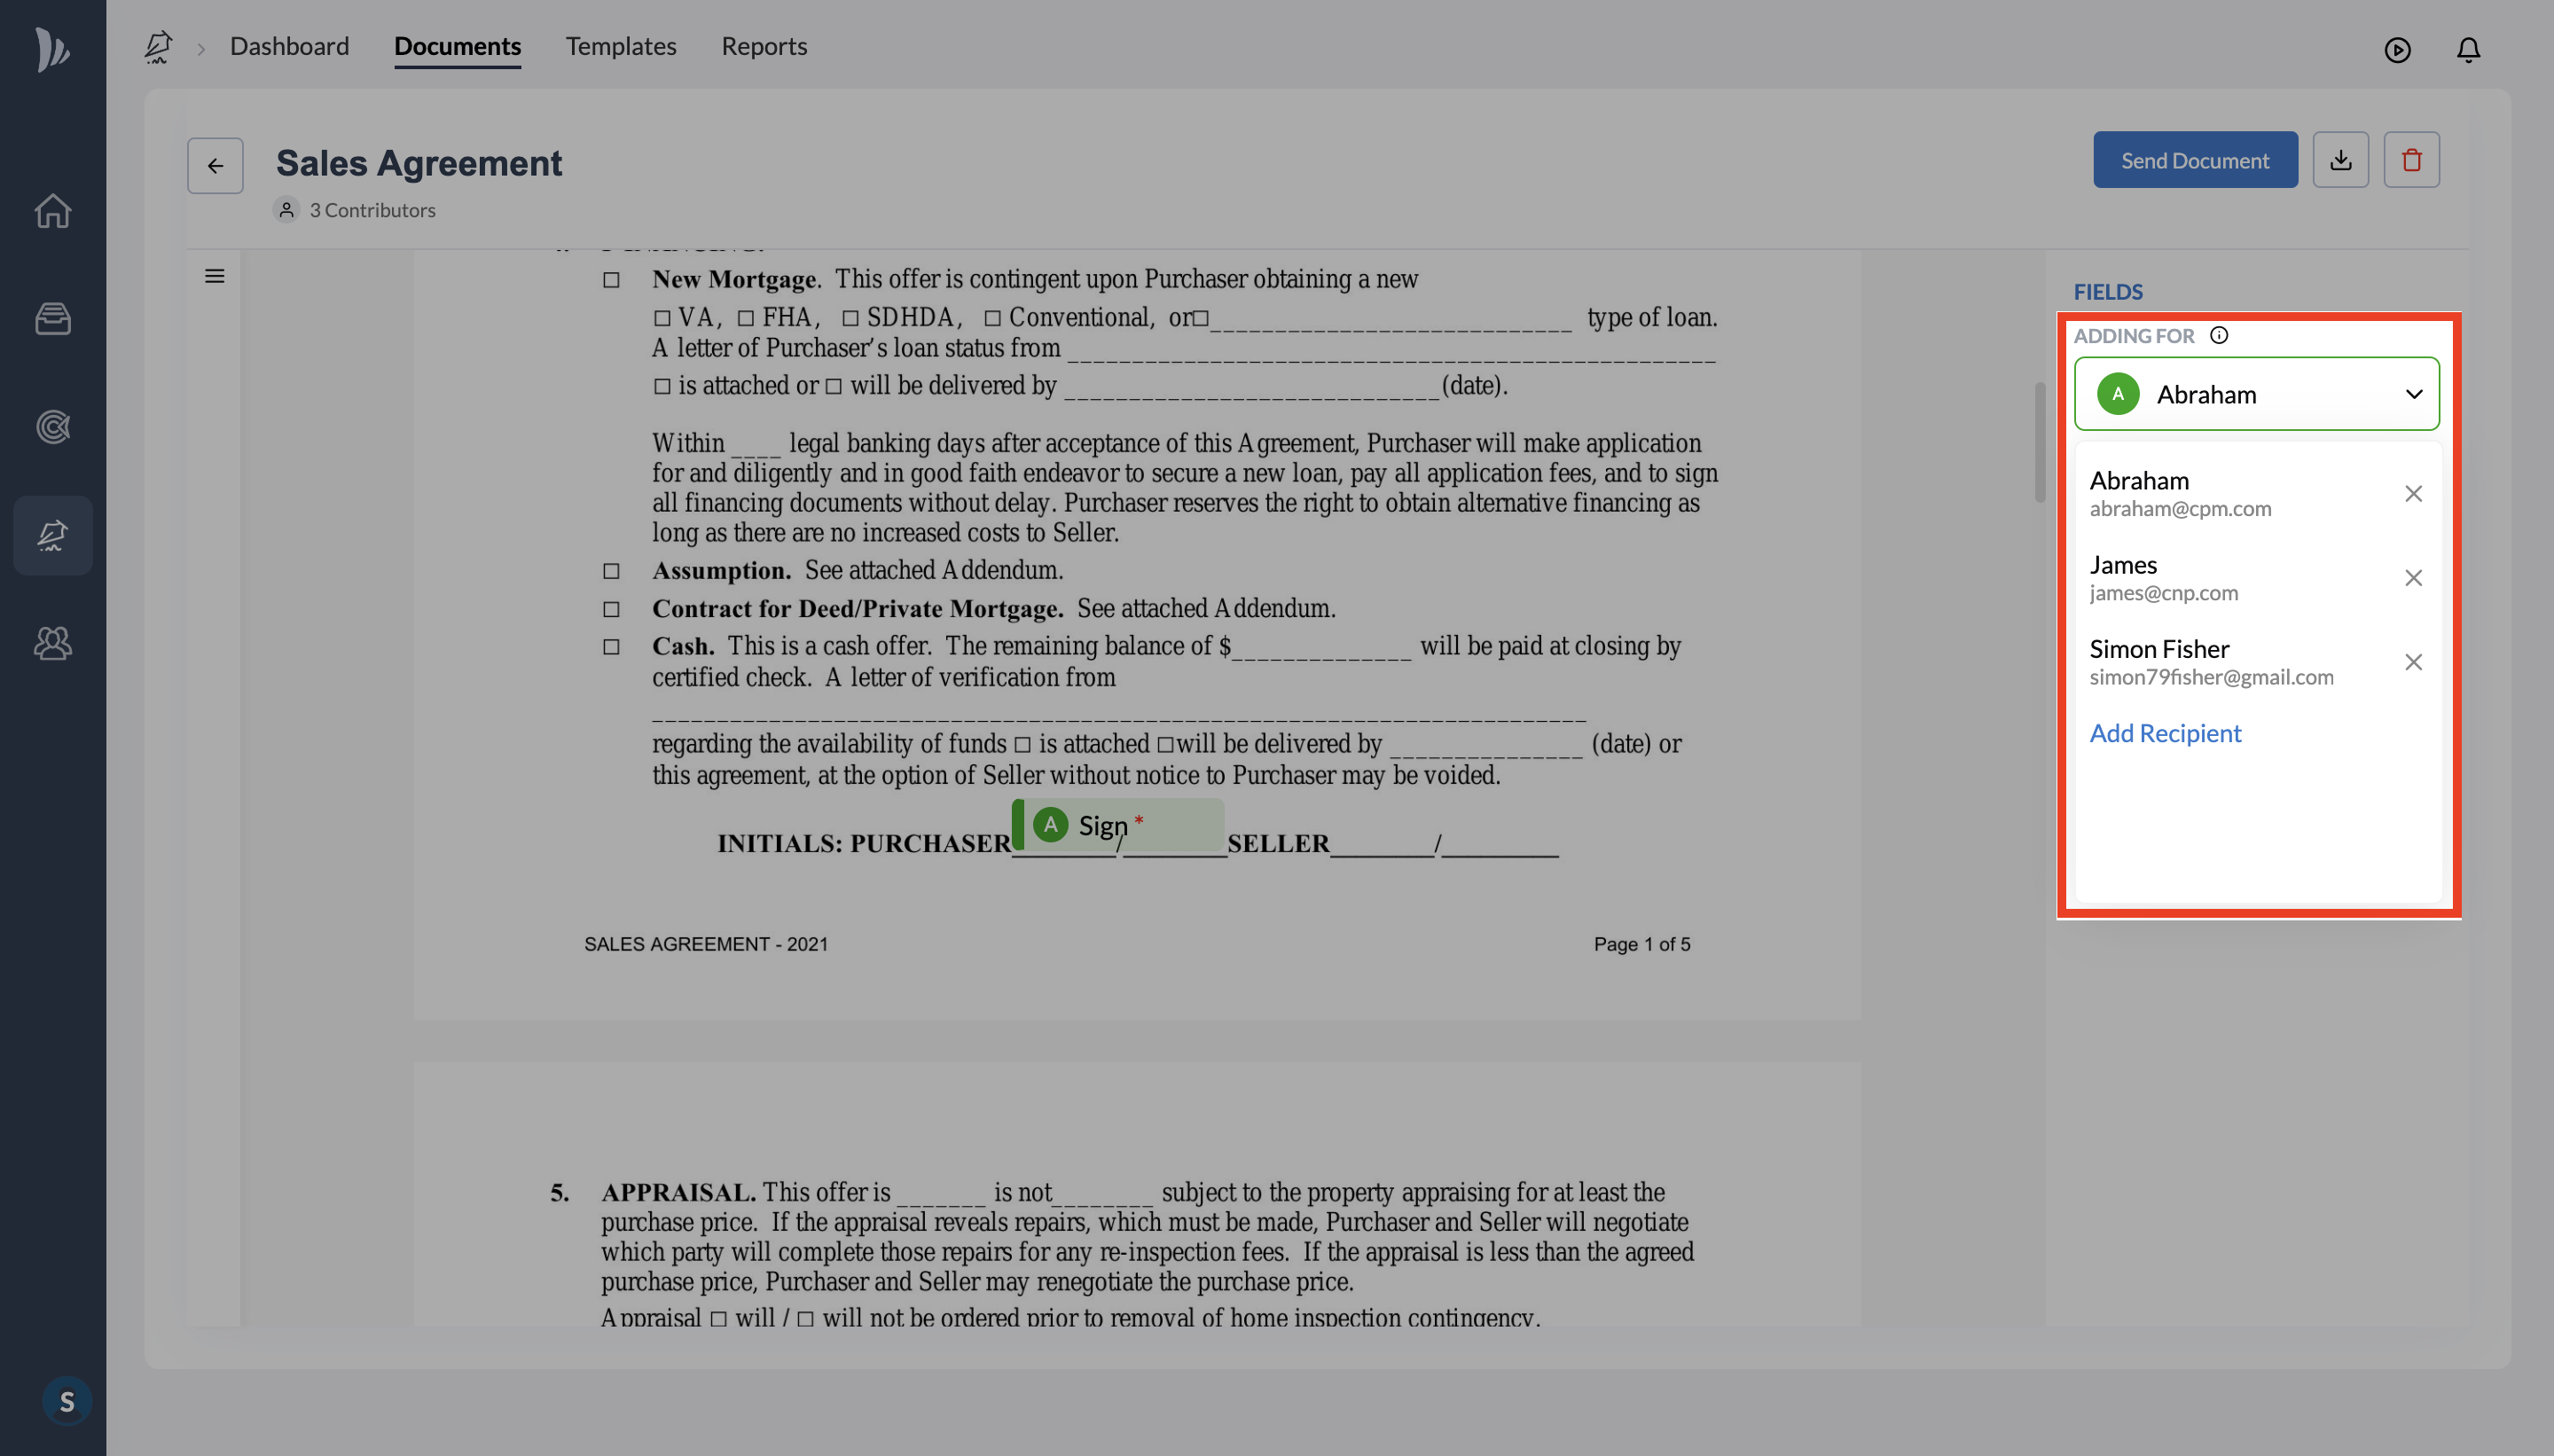Open the target goals sidebar icon

[x=52, y=427]
